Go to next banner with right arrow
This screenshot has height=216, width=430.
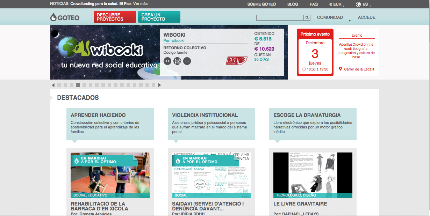pos(159,85)
